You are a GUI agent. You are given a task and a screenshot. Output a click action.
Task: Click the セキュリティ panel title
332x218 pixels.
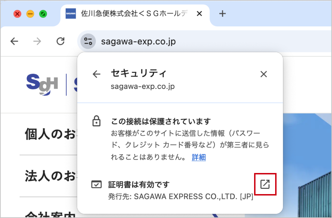click(x=139, y=73)
